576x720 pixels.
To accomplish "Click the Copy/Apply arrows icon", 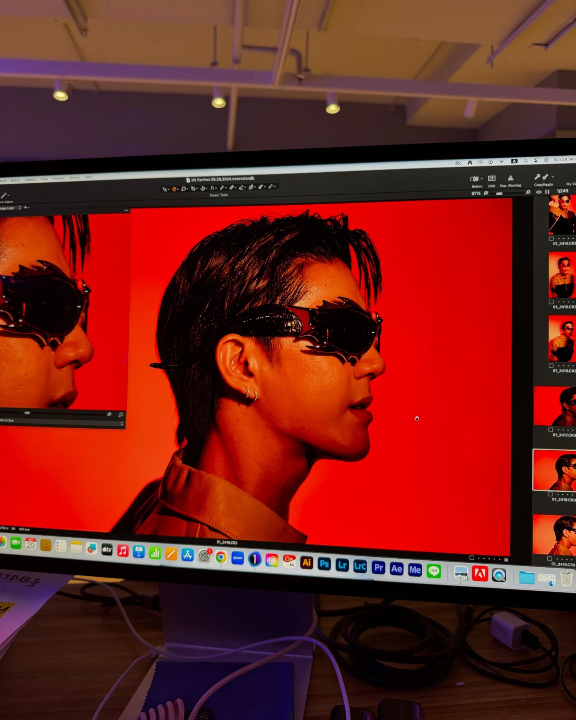I will [541, 177].
